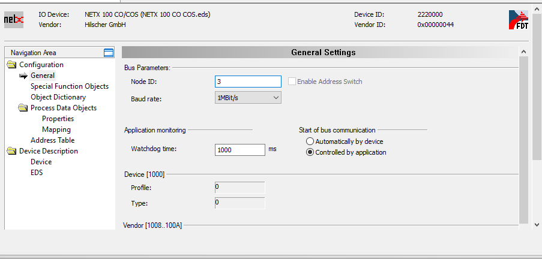Image resolution: width=542 pixels, height=259 pixels.
Task: Click the Device Description folder icon
Action: (12, 151)
